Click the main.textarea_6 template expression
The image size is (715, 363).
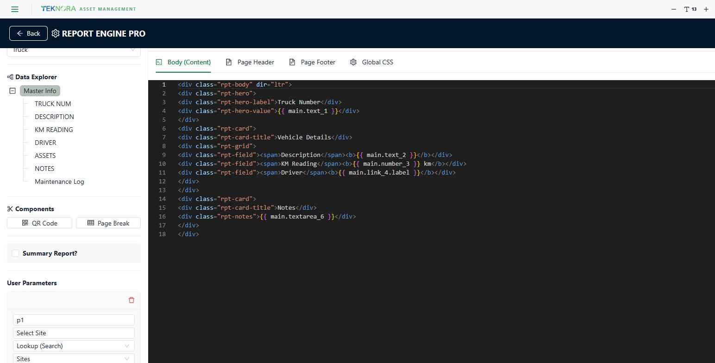(297, 217)
